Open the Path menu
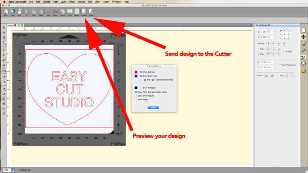The width and height of the screenshot is (308, 173). coord(55,2)
